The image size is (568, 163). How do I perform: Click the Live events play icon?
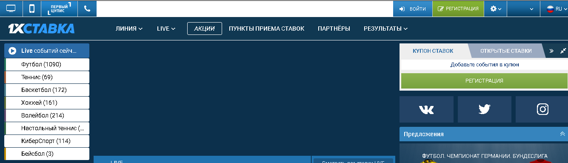[12, 51]
